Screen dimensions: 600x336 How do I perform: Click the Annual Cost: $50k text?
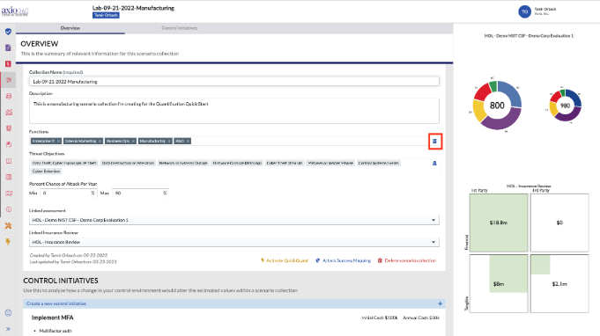tap(421, 318)
